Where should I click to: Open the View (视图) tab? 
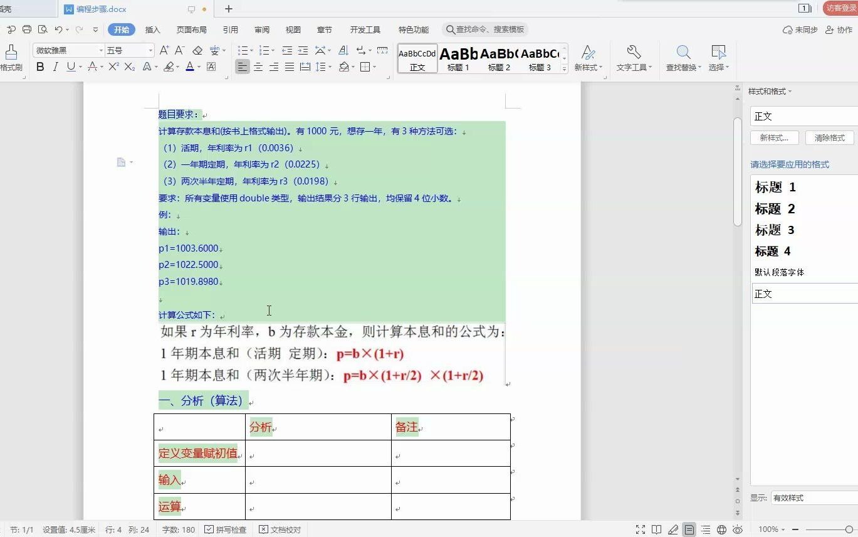[293, 29]
